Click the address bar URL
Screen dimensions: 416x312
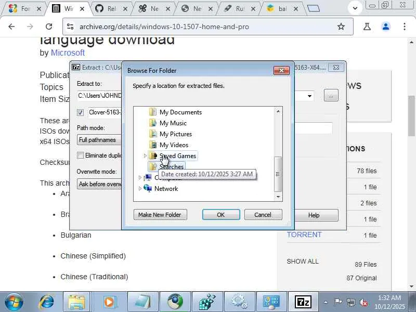(x=164, y=27)
